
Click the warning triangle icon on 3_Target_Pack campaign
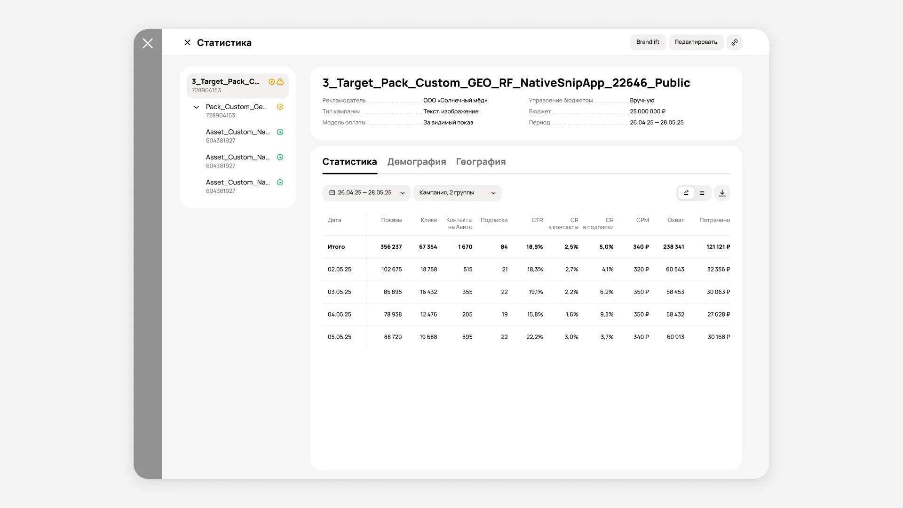coord(280,82)
